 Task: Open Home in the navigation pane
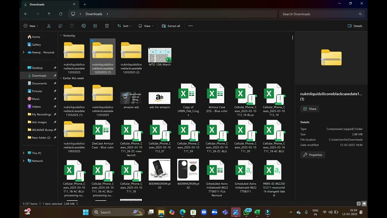(34, 37)
